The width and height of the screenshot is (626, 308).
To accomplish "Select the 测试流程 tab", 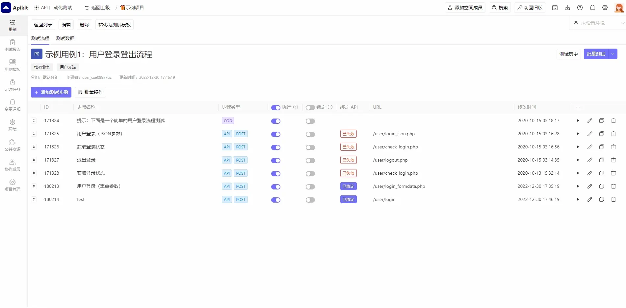I will pyautogui.click(x=40, y=38).
